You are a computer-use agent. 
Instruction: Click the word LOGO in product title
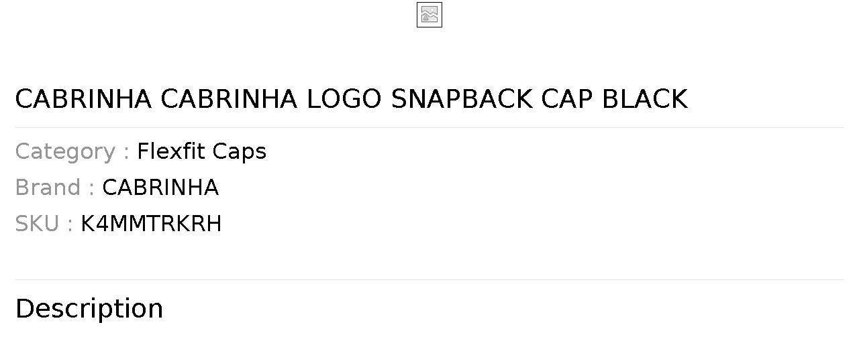[x=344, y=99]
